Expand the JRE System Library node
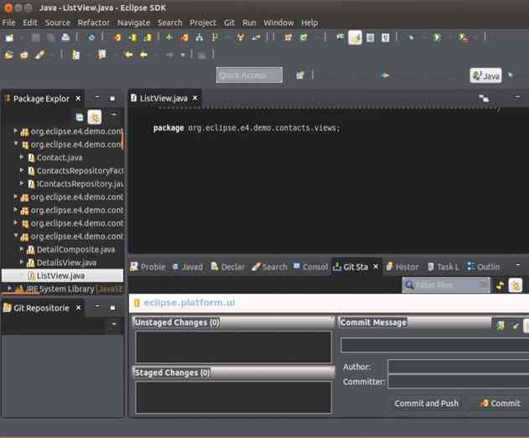Image resolution: width=529 pixels, height=438 pixels. [x=9, y=289]
